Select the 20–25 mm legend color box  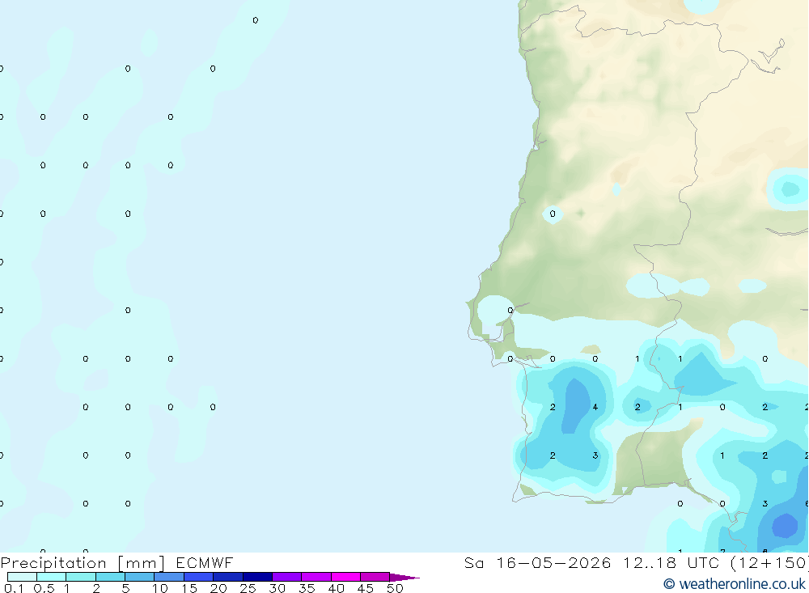tap(228, 577)
